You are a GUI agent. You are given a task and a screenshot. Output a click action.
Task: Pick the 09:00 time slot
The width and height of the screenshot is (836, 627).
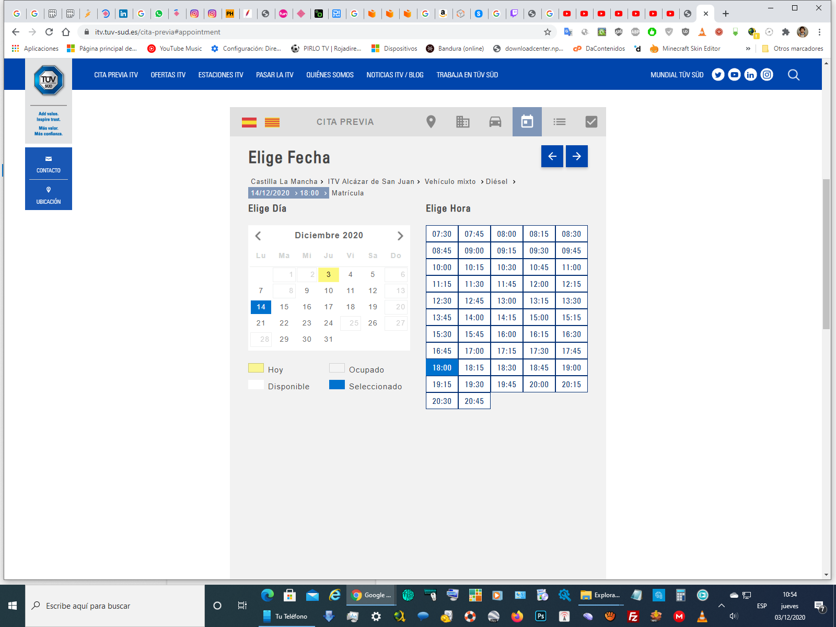pos(474,251)
